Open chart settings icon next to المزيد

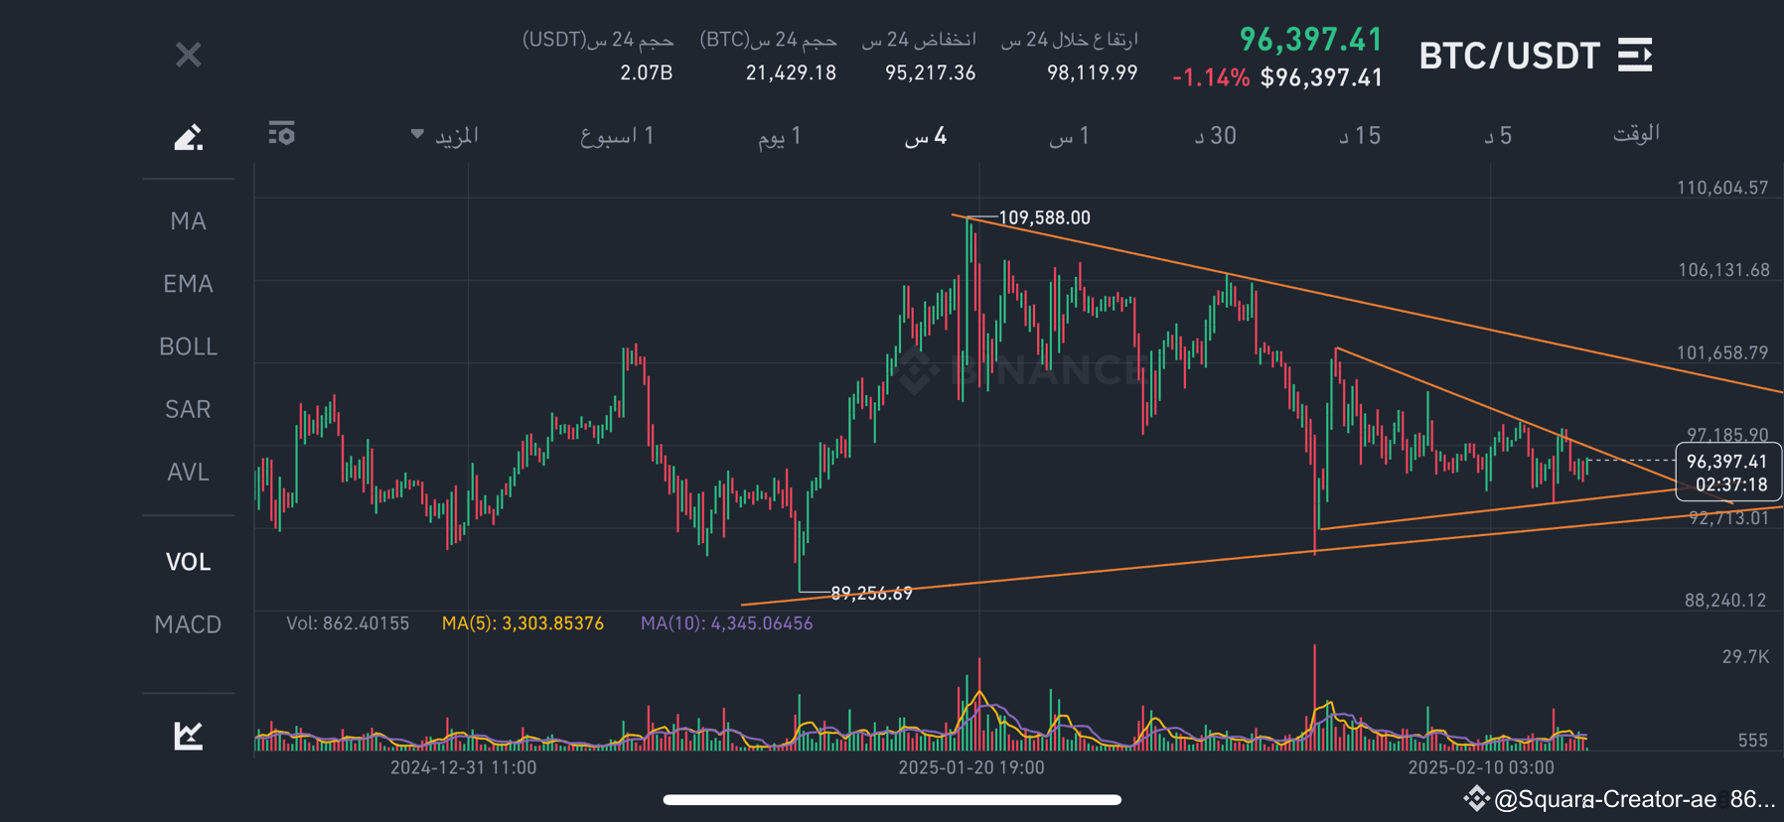[x=281, y=133]
